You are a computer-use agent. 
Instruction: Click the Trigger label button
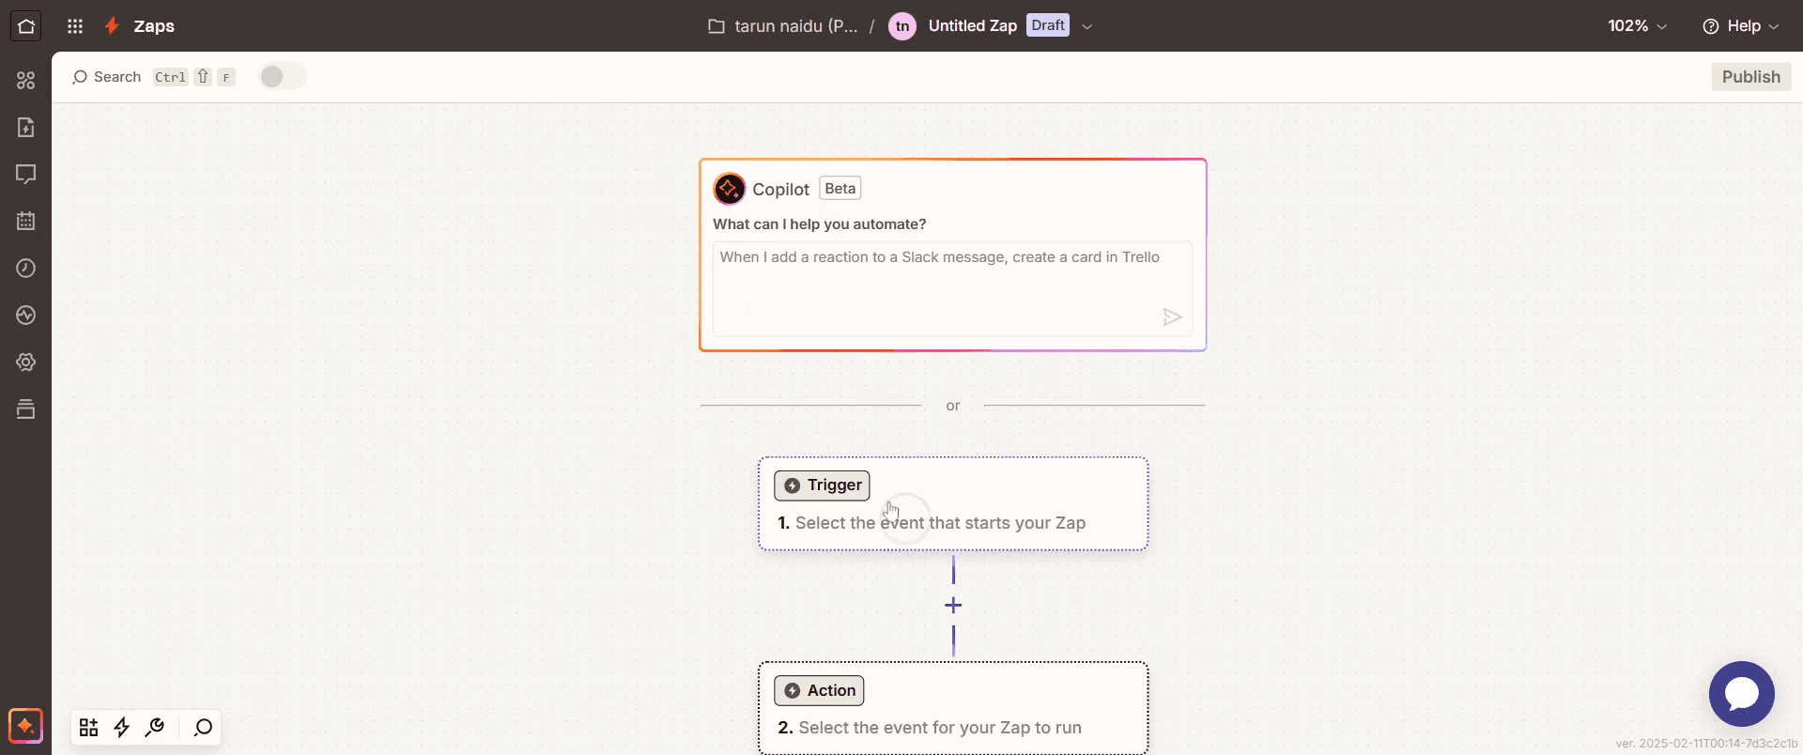822,485
